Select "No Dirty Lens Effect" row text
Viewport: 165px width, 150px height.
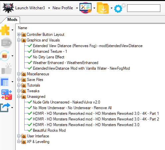pos(49,57)
